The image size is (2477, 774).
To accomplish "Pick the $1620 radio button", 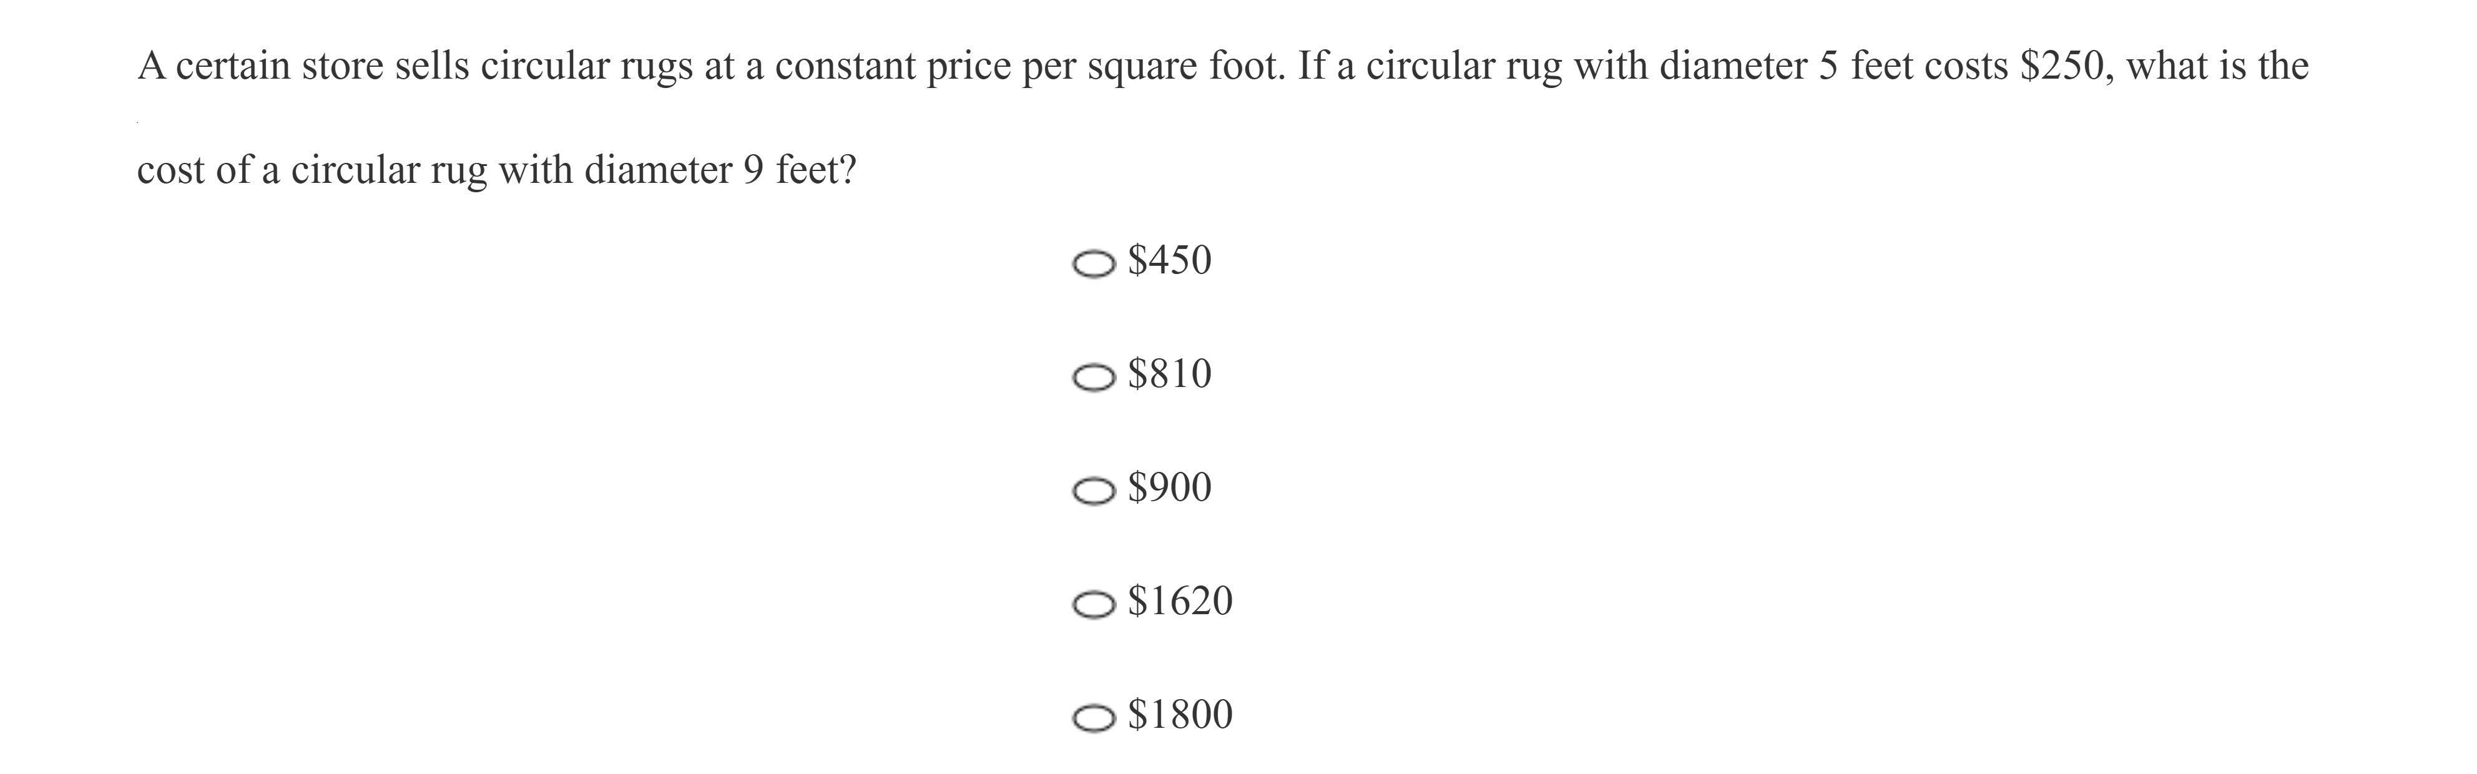I will click(x=1093, y=605).
